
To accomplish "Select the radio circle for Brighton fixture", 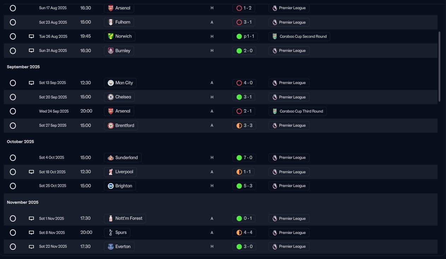I will click(x=13, y=186).
